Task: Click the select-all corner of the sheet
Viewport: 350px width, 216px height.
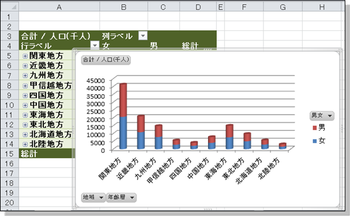Action: (10, 7)
